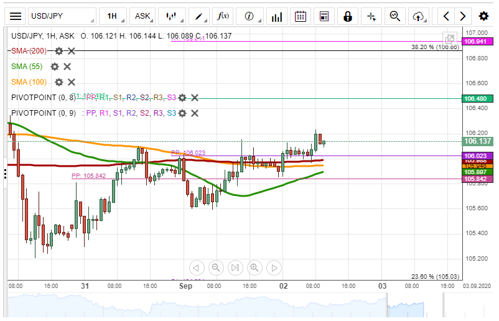Shift chart right with the arrow button
Screen dimensions: 499x321
tap(274, 268)
